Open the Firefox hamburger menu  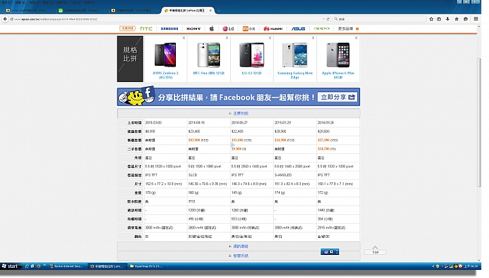click(x=476, y=19)
